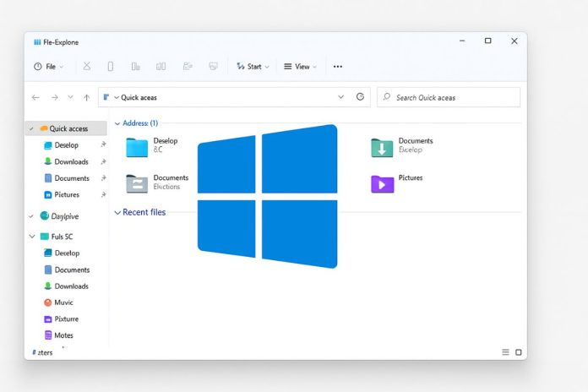
Task: Select Daylpive in sidebar
Action: [60, 216]
